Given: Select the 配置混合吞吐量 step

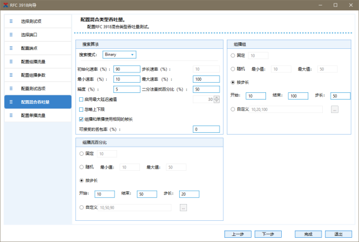Looking at the screenshot, I should coord(38,102).
